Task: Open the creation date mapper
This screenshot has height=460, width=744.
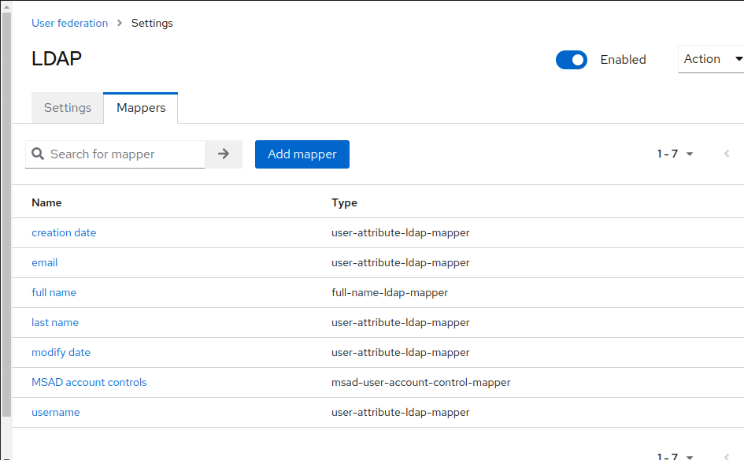Action: pos(64,232)
